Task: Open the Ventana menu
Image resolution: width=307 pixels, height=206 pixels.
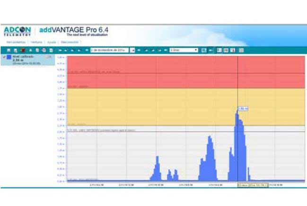Action: pos(36,42)
